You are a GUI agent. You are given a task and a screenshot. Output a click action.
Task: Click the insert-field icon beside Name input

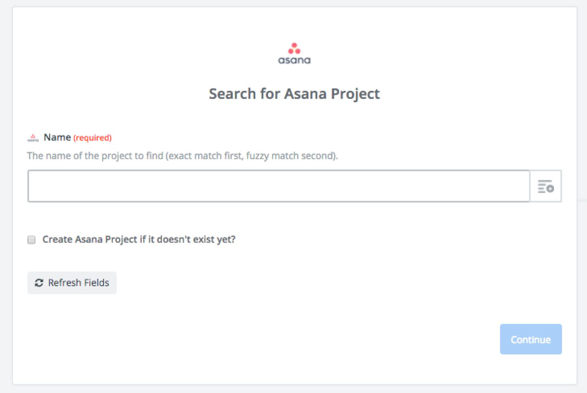546,186
